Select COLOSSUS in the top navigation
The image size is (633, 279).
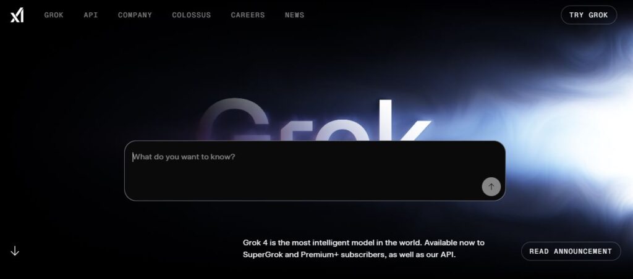192,15
